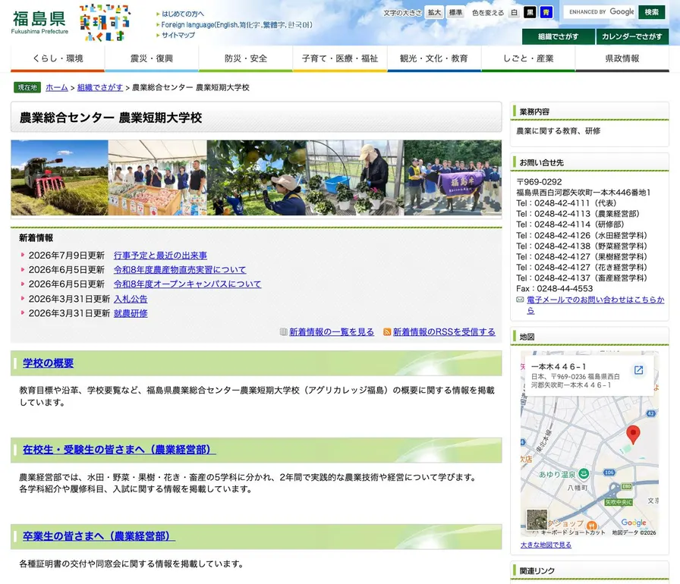Toggle satellite view thumbnail on the map
The height and width of the screenshot is (584, 680).
click(x=537, y=520)
